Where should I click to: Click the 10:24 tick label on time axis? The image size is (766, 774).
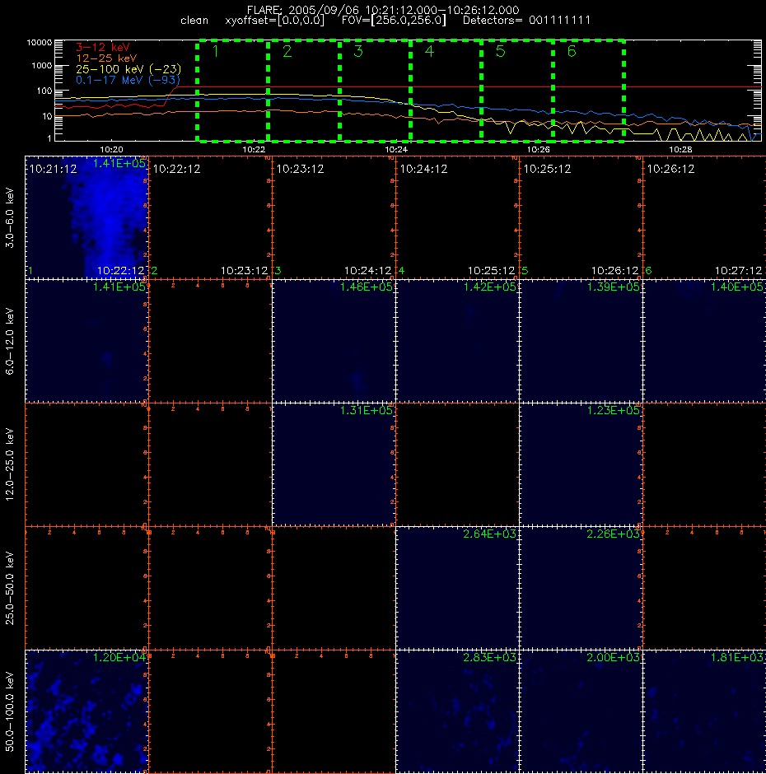(x=396, y=149)
